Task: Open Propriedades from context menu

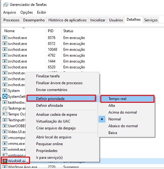Action: pyautogui.click(x=62, y=151)
